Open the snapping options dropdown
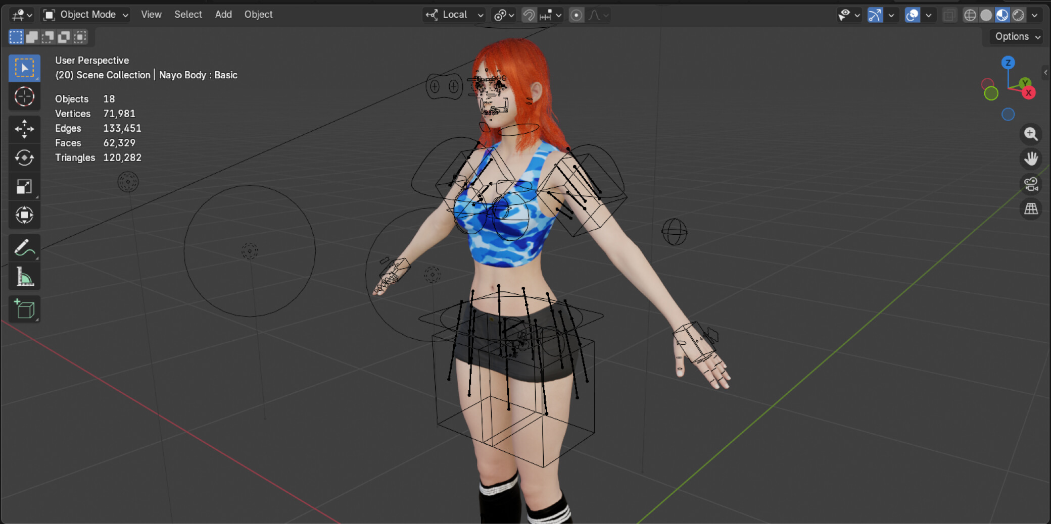This screenshot has width=1051, height=524. (551, 15)
